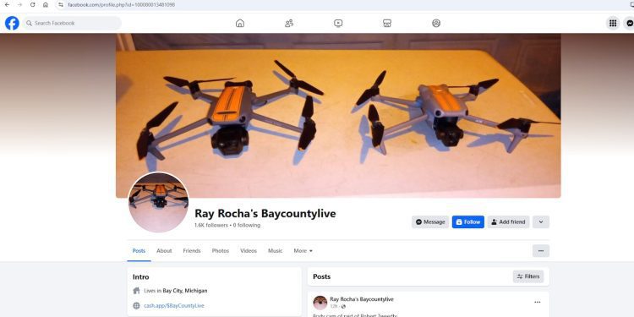Open the Music tab

coord(275,251)
